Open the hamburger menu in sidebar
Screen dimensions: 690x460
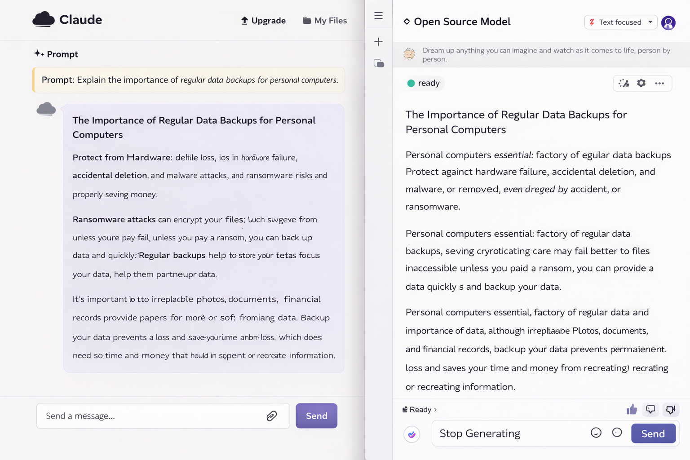pos(379,15)
